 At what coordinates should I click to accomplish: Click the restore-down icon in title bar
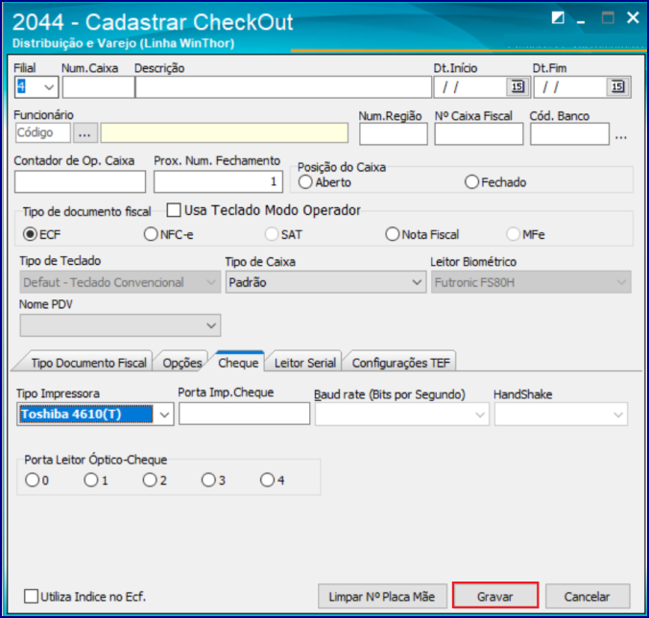click(558, 18)
